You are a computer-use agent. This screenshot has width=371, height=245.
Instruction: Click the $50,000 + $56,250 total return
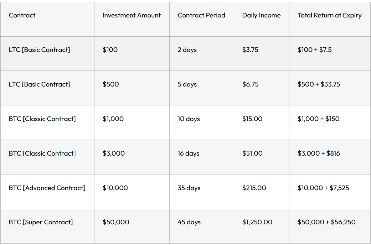coord(326,222)
